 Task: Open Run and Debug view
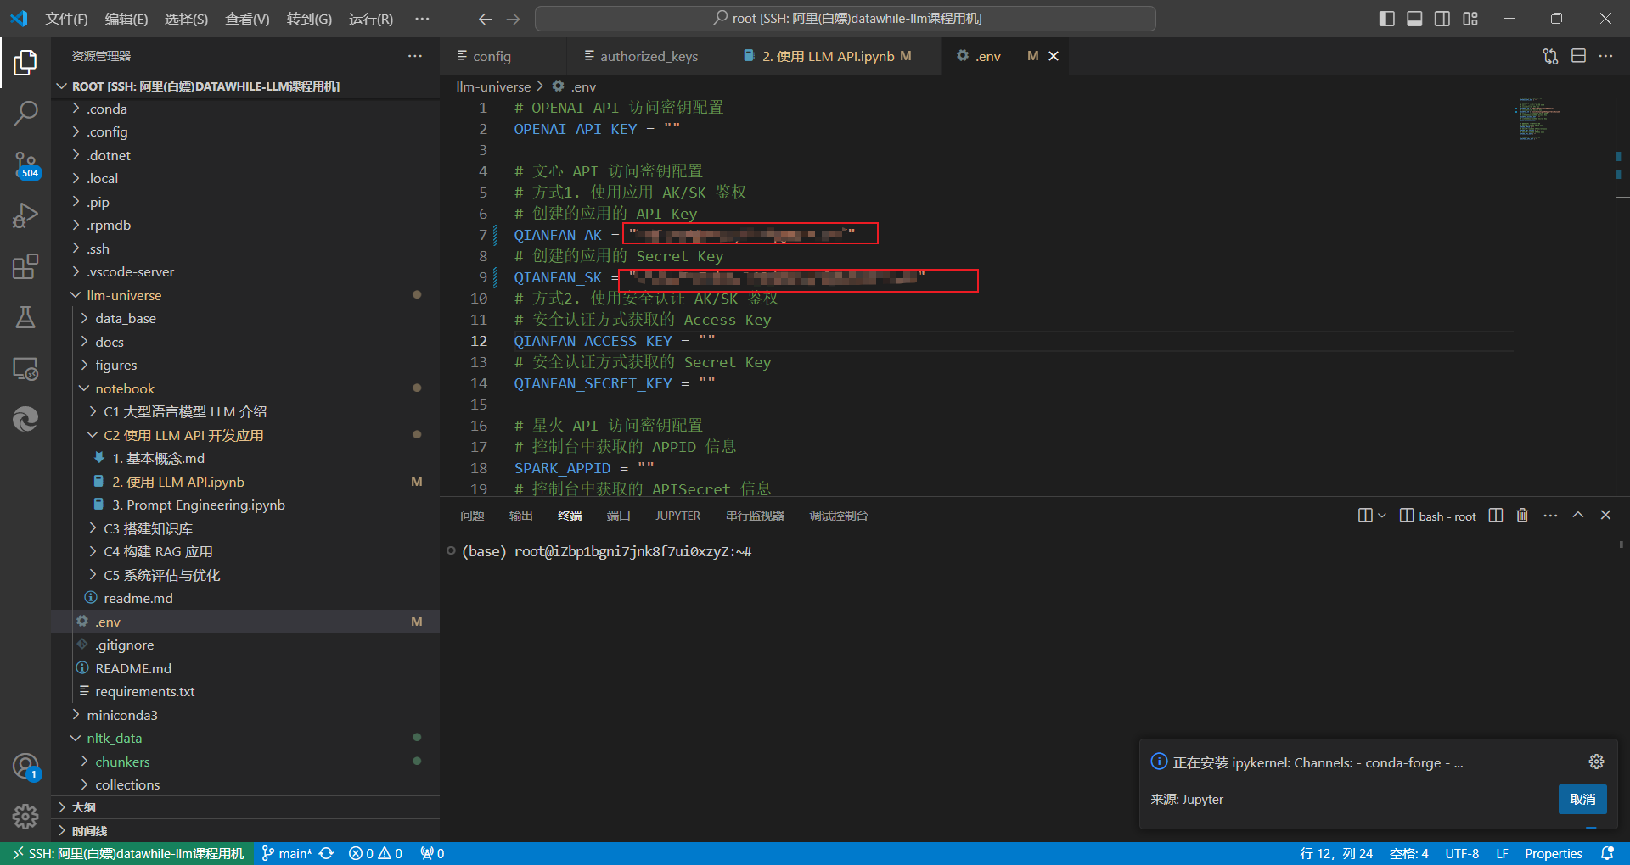point(25,215)
